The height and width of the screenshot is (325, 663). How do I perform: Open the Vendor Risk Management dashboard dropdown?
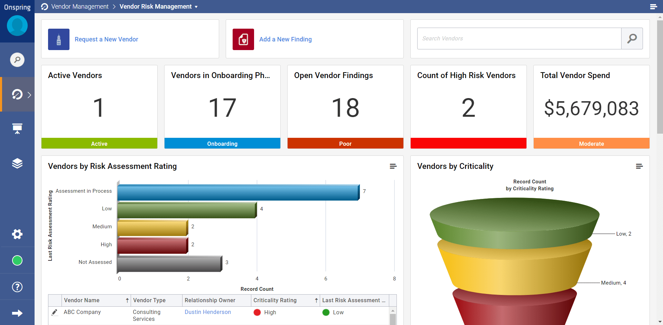click(x=196, y=7)
